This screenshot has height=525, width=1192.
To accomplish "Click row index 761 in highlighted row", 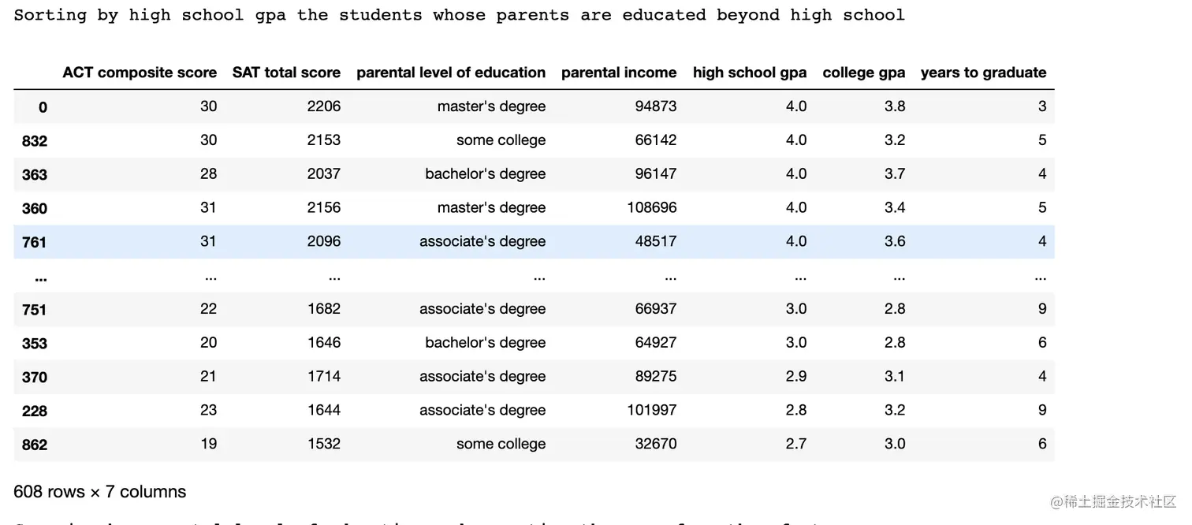I will (35, 242).
